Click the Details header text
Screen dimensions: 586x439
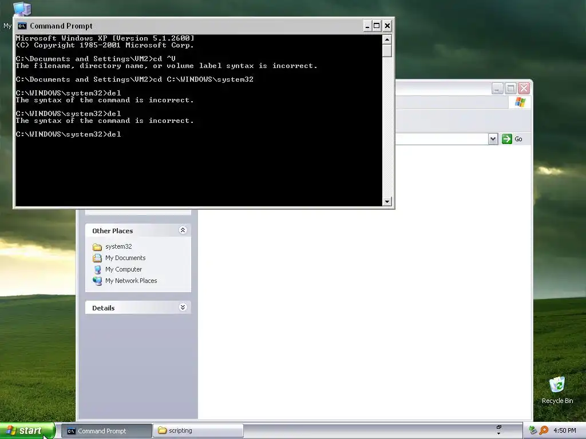tap(103, 308)
